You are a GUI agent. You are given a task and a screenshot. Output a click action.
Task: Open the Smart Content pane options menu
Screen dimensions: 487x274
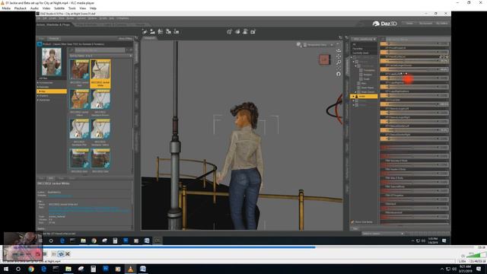point(136,38)
